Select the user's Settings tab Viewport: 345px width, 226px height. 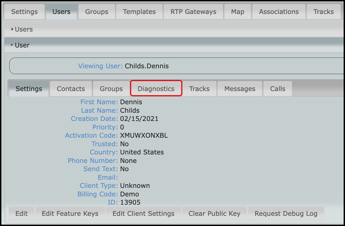click(x=29, y=88)
